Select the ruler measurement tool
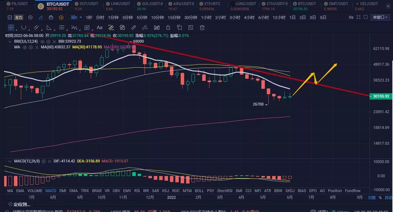This screenshot has width=393, height=212. tap(133, 27)
